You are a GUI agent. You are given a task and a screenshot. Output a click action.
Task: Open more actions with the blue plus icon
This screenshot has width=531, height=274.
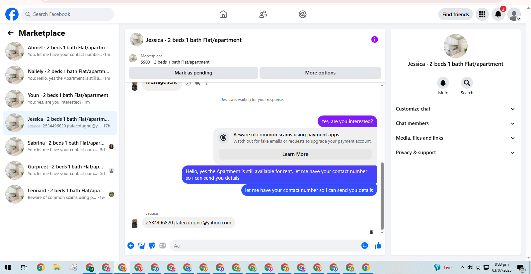tap(131, 246)
